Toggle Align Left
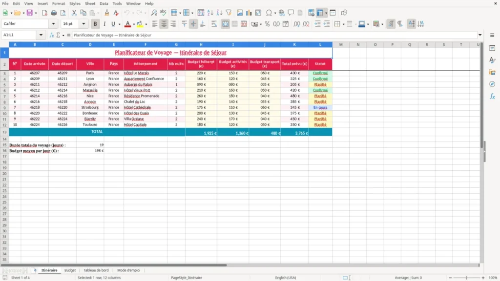Image resolution: width=500 pixels, height=281 pixels. coord(155,24)
